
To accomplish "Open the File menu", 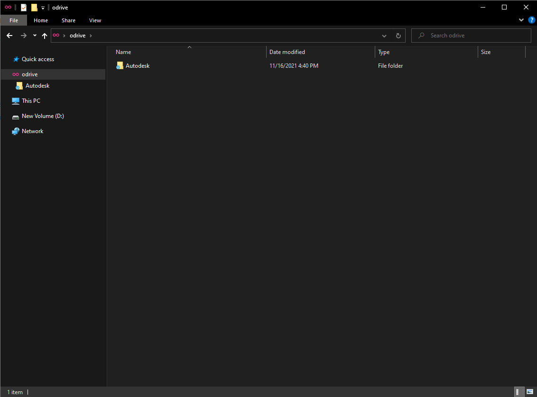I will point(14,20).
